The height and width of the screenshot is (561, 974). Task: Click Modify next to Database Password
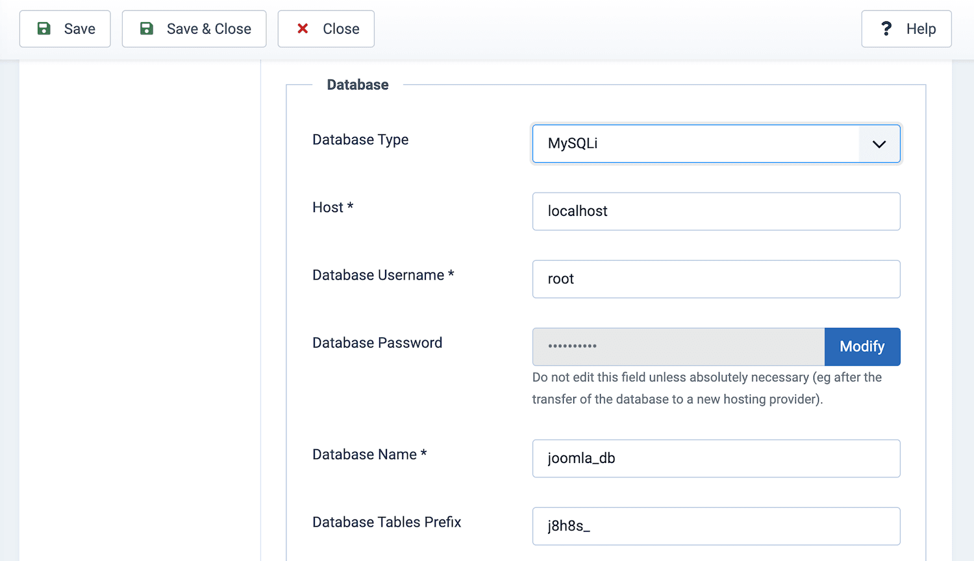[862, 346]
